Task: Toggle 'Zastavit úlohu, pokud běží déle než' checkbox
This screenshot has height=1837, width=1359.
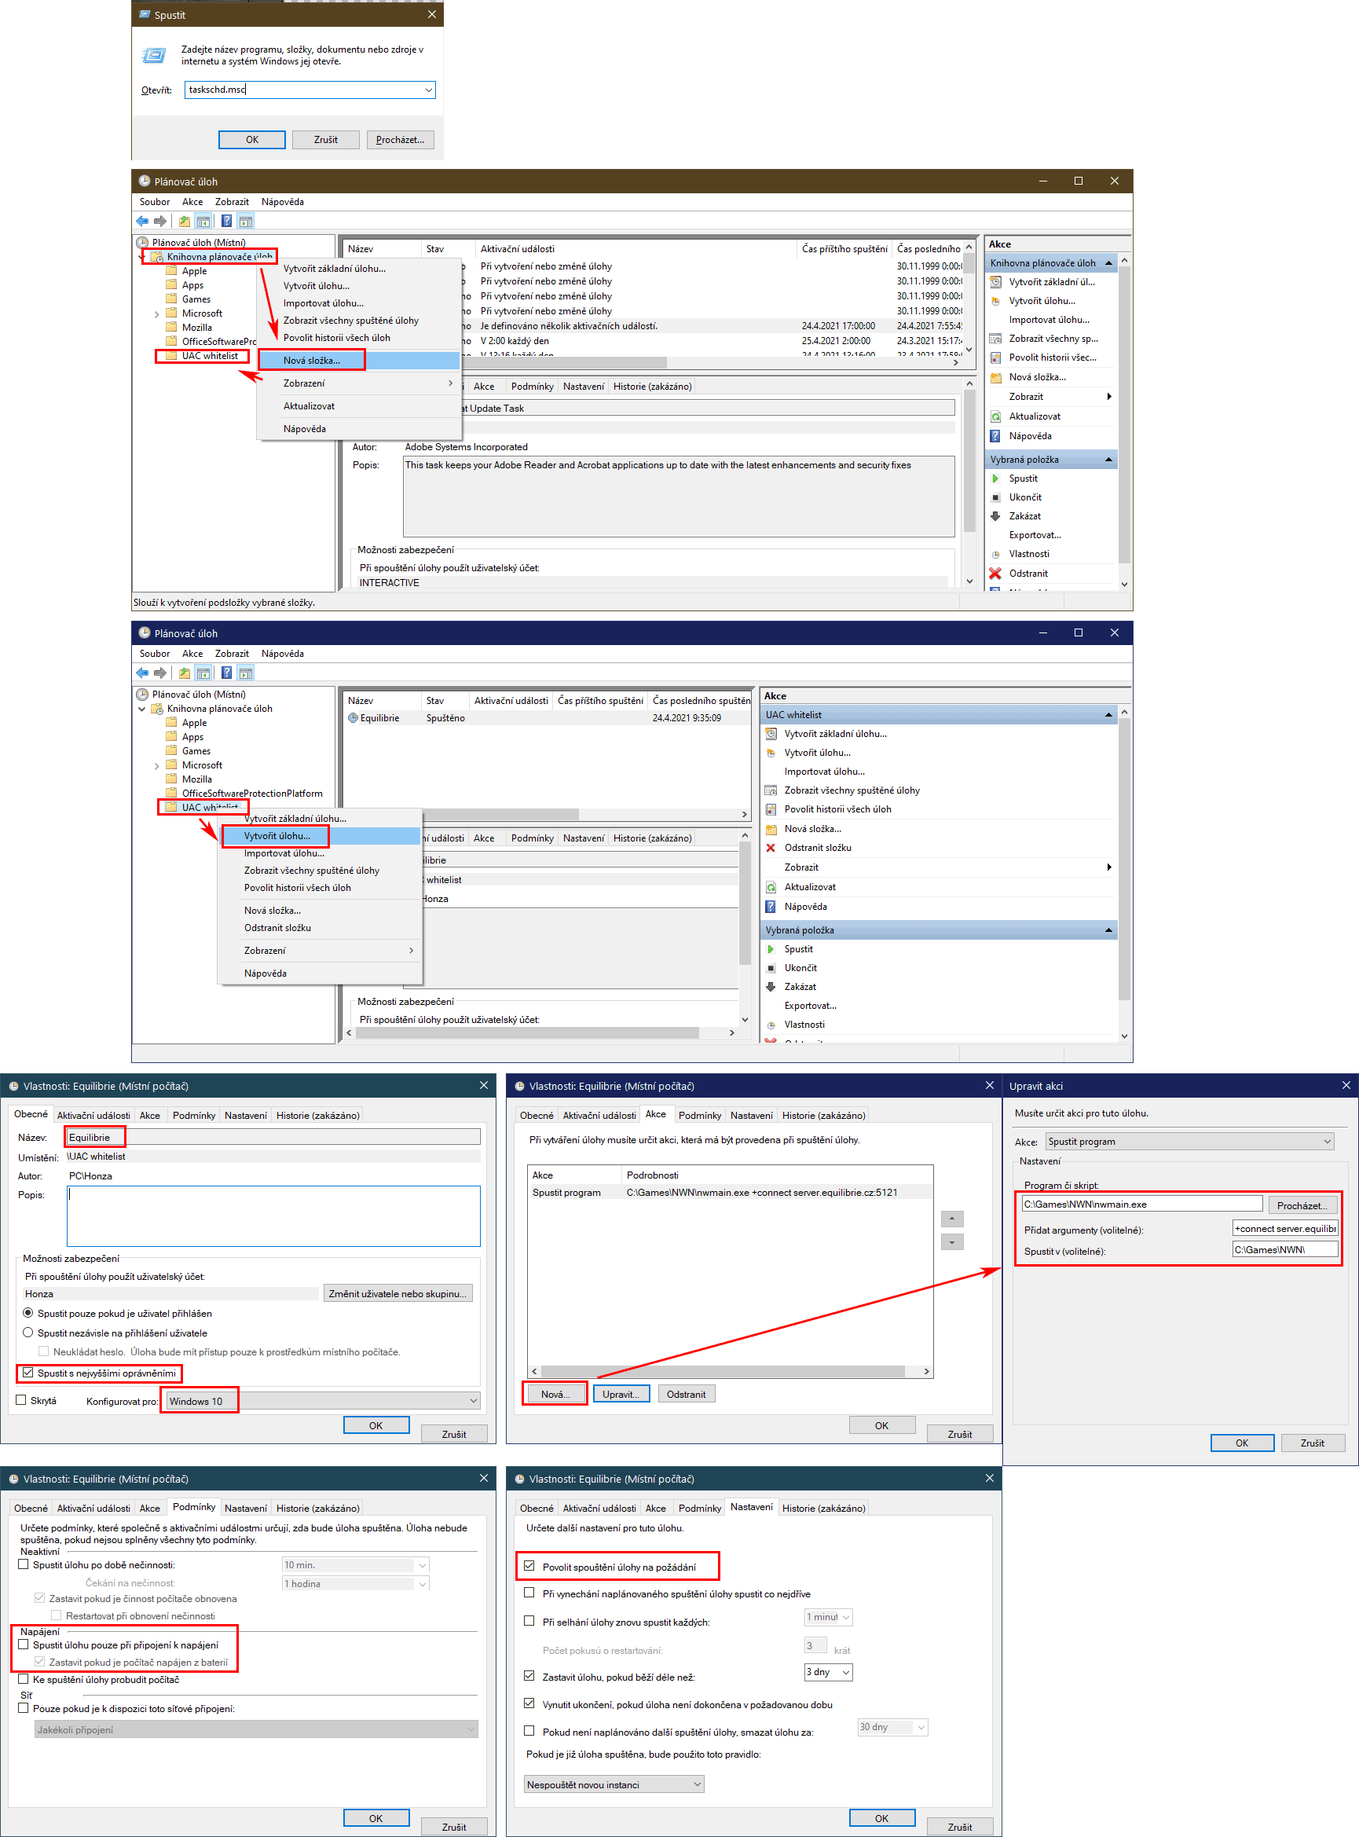Action: [529, 1676]
